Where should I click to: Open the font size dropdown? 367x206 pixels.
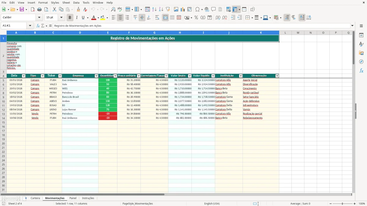point(61,18)
